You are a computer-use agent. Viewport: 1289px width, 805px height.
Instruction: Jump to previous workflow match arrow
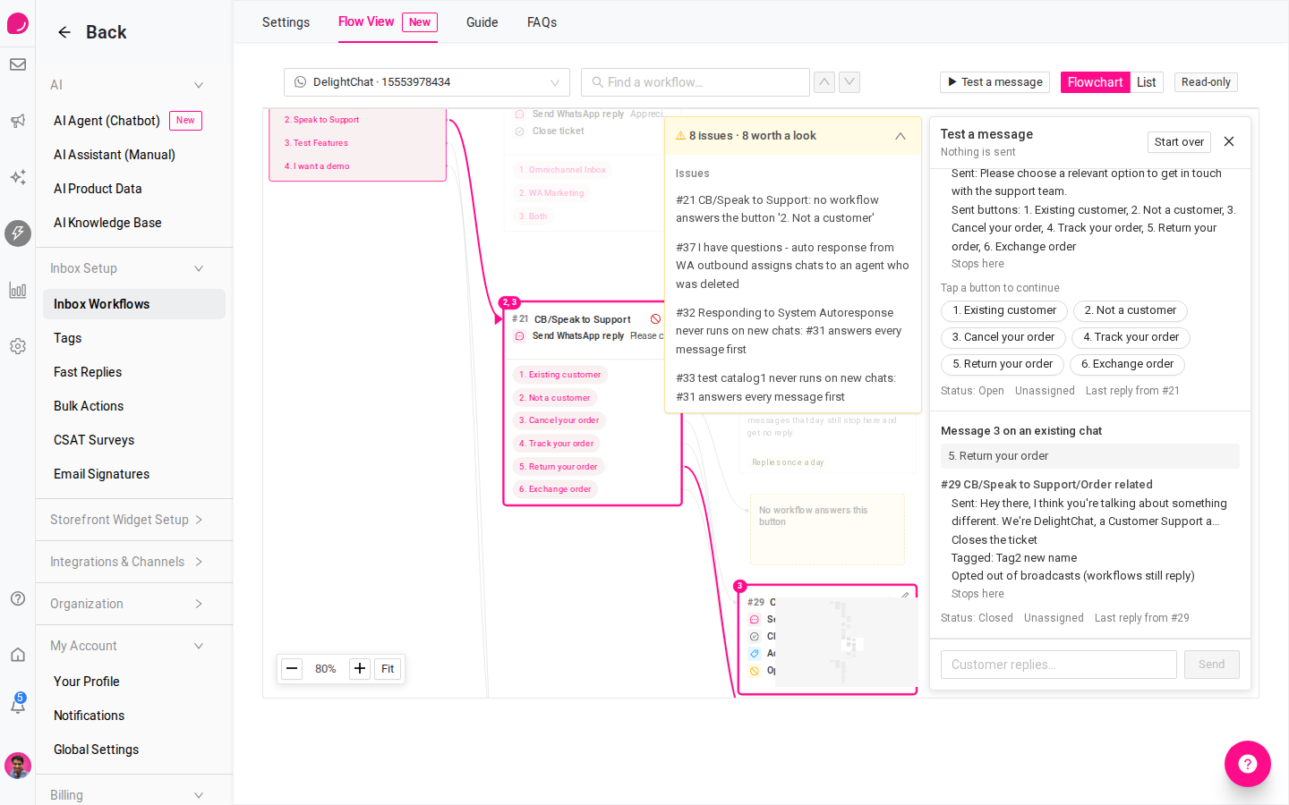coord(824,82)
